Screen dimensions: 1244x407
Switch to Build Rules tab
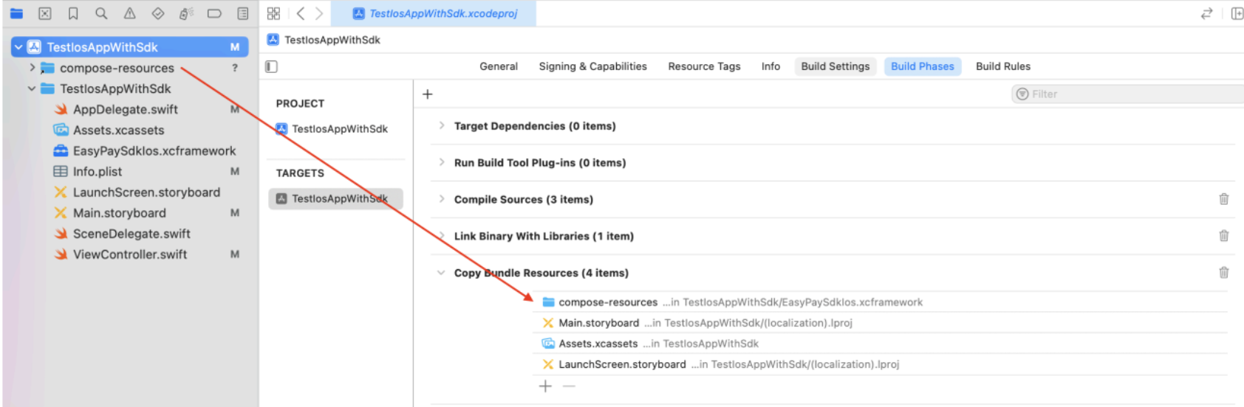click(1003, 66)
